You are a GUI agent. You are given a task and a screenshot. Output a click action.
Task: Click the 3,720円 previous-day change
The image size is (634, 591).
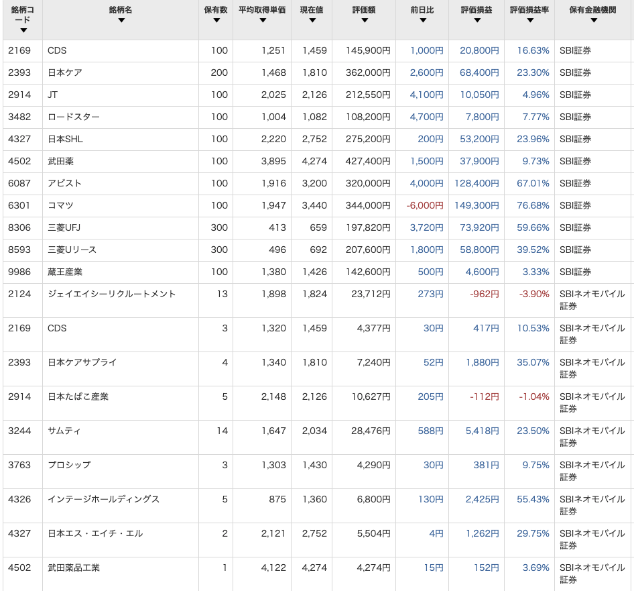426,227
